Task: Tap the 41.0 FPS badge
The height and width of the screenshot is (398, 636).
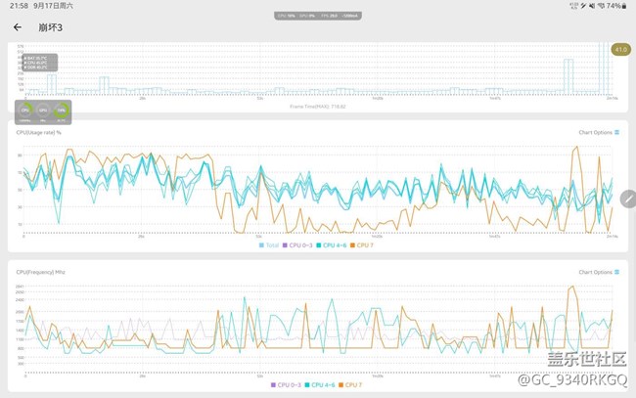Action: pos(620,50)
